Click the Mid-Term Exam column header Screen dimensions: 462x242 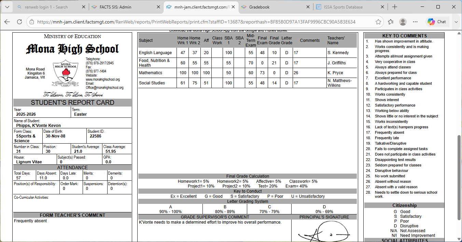[251, 41]
